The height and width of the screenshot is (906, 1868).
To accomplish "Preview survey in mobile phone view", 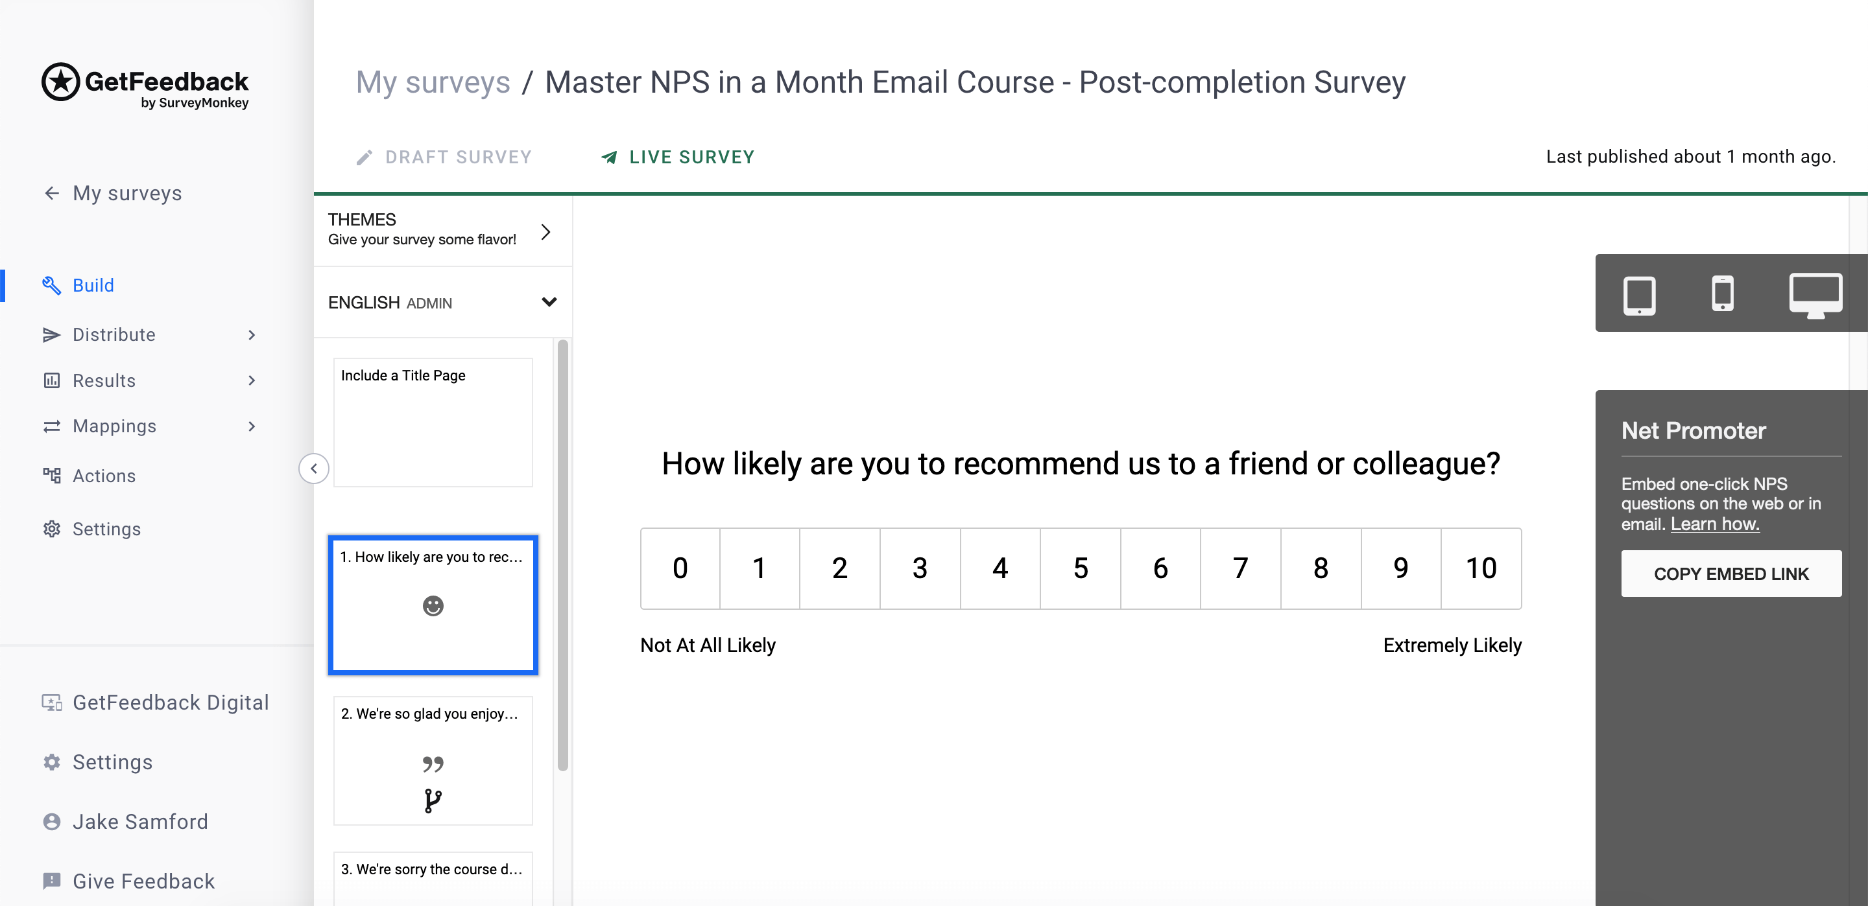I will click(1724, 294).
